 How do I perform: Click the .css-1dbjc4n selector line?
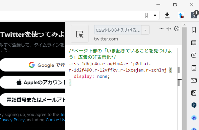coord(110,64)
